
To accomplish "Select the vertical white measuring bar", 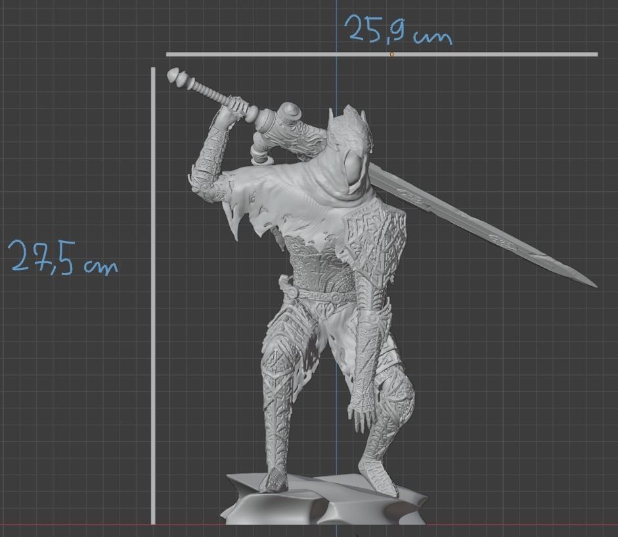I will 153,295.
